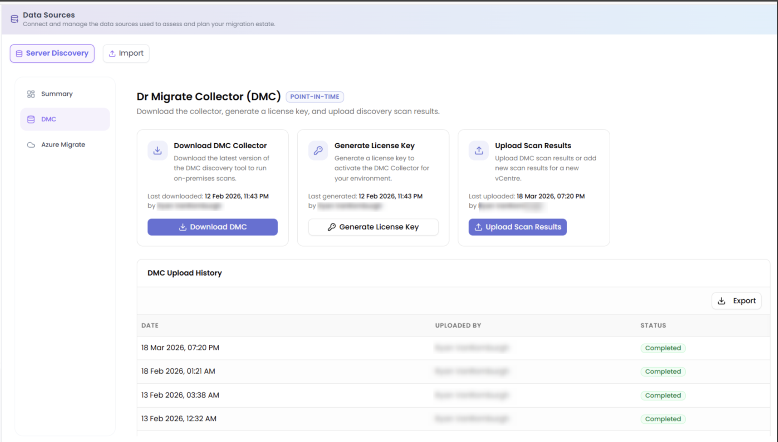Switch to the Import tab
778x442 pixels.
(126, 53)
